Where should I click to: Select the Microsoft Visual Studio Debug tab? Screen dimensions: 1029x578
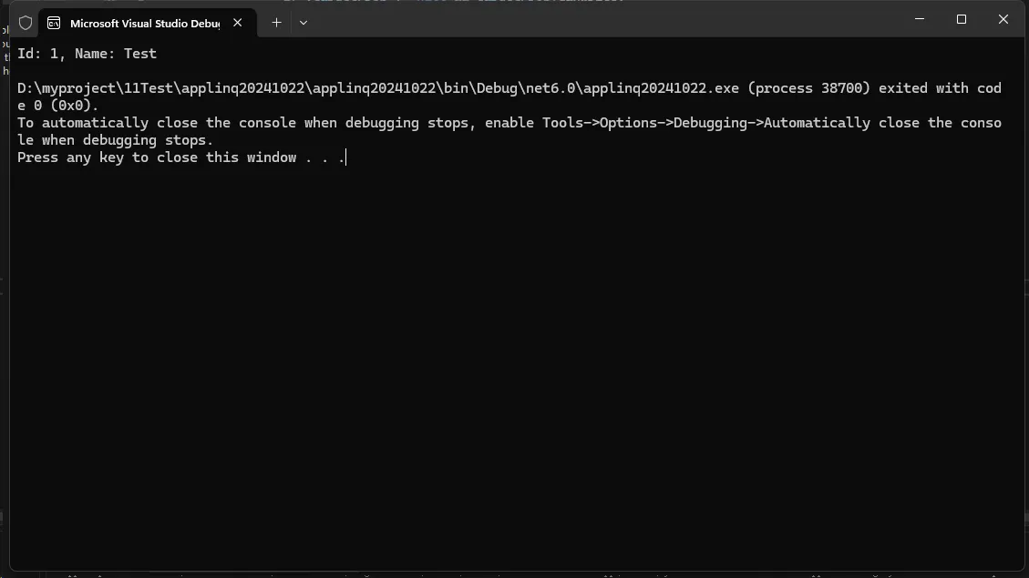pos(144,23)
